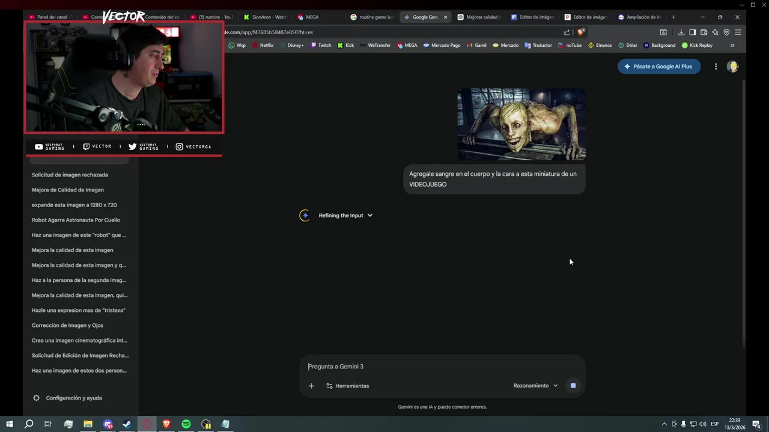Open the Task View taskbar icon
The width and height of the screenshot is (769, 432).
48,424
